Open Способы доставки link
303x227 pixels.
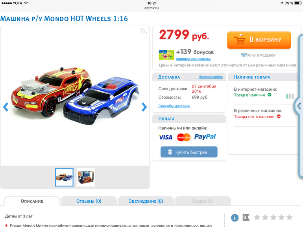coord(174,106)
